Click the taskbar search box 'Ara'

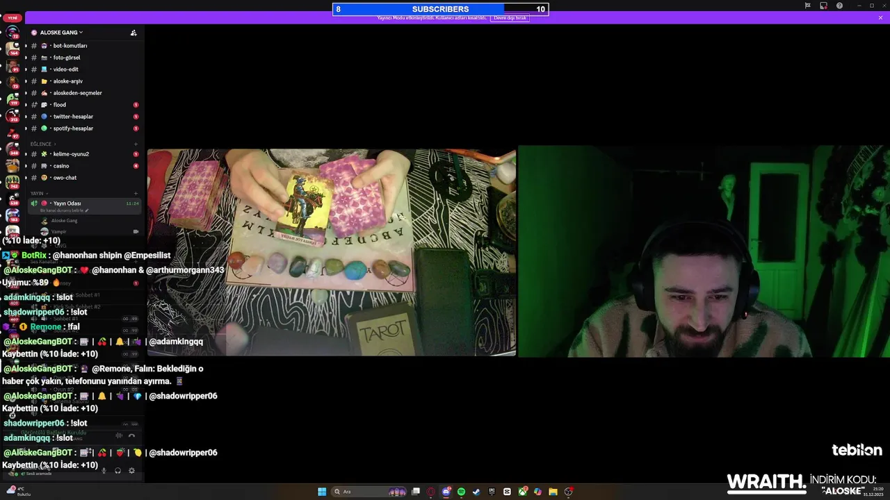click(369, 492)
